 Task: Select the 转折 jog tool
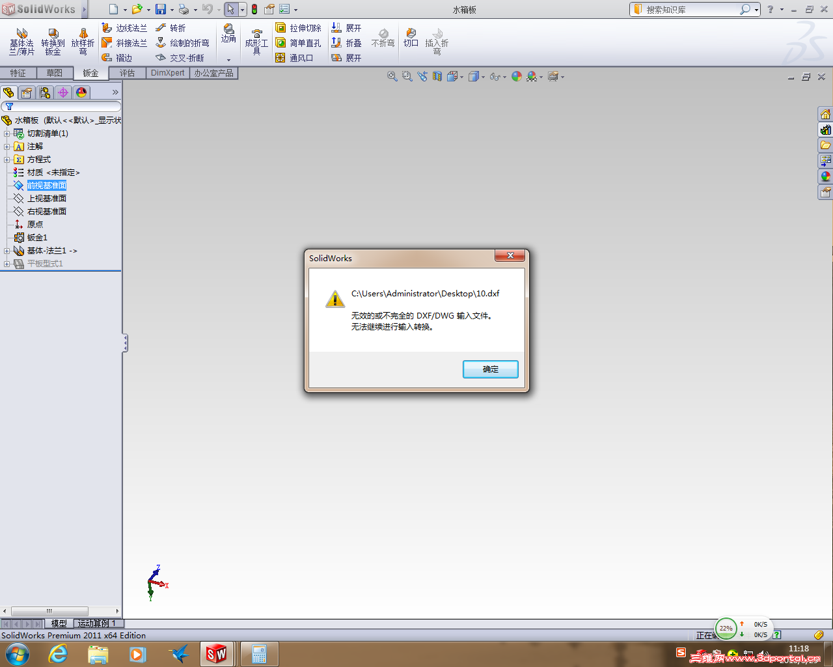[171, 28]
